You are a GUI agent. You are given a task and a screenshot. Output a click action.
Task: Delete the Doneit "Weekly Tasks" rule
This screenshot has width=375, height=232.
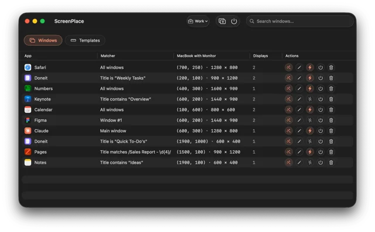click(331, 78)
